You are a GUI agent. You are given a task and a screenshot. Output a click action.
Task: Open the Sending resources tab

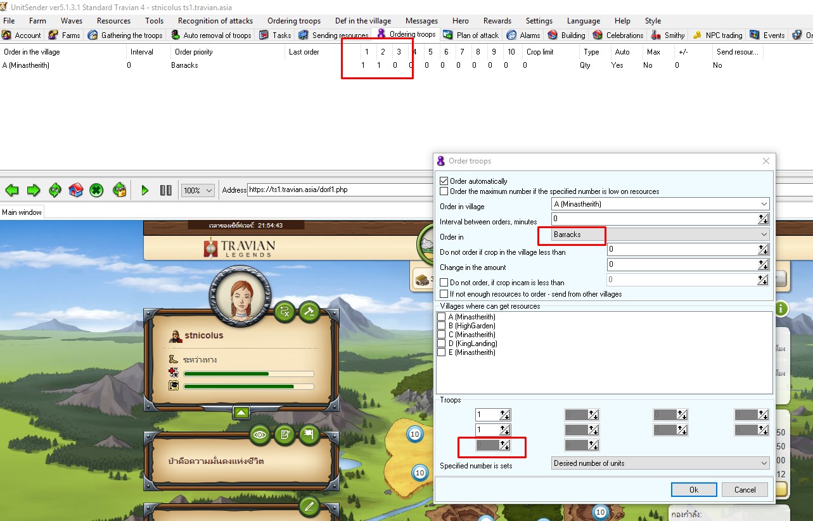tap(333, 35)
